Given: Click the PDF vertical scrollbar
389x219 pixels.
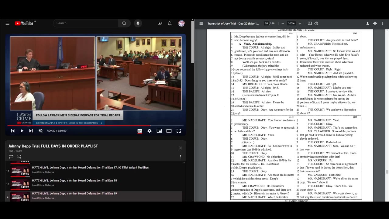Looking at the screenshot, I should (387, 172).
